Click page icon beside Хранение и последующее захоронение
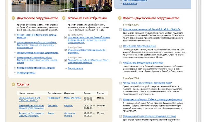The width and height of the screenshot is (205, 122). 121,116
